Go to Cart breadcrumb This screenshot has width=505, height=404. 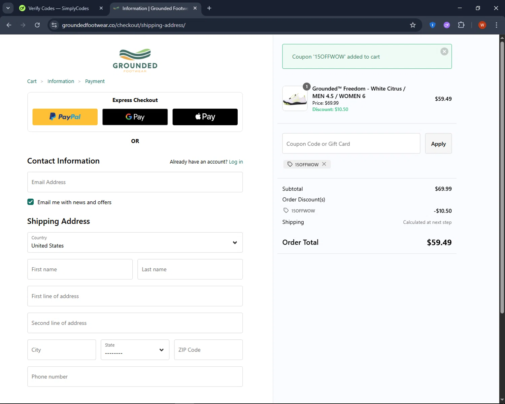(x=32, y=81)
